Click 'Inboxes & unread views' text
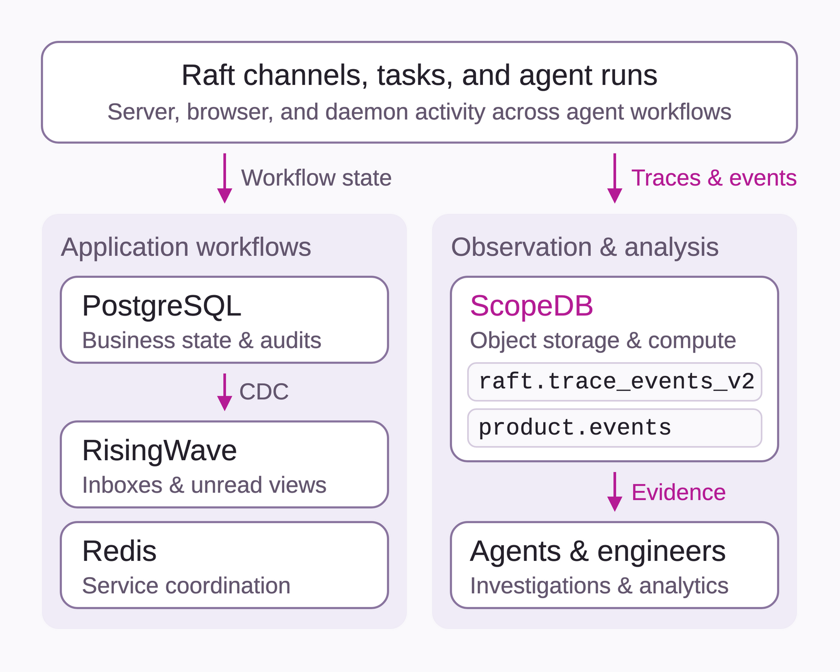 point(204,485)
